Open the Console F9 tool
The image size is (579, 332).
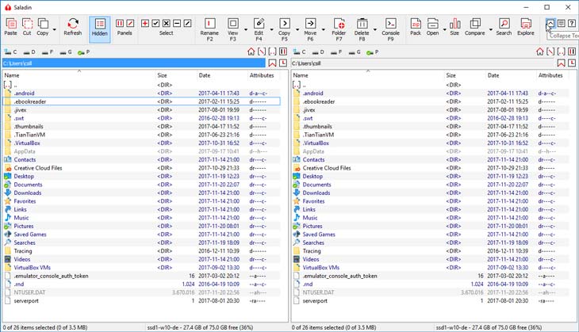click(390, 25)
